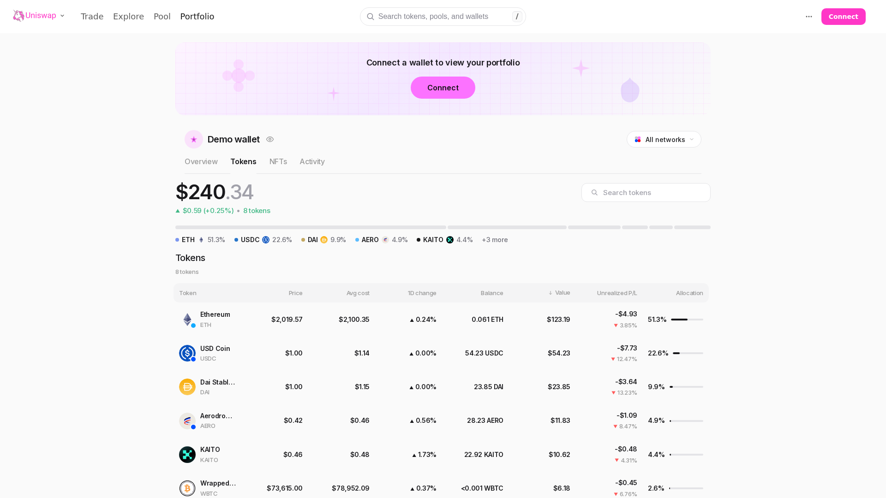Focus the tokens, pools, and wallets search
This screenshot has height=498, width=886.
point(443,17)
